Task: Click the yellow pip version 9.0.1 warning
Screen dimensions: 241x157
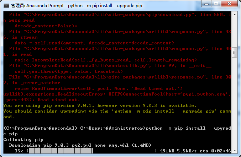Action: pos(100,105)
